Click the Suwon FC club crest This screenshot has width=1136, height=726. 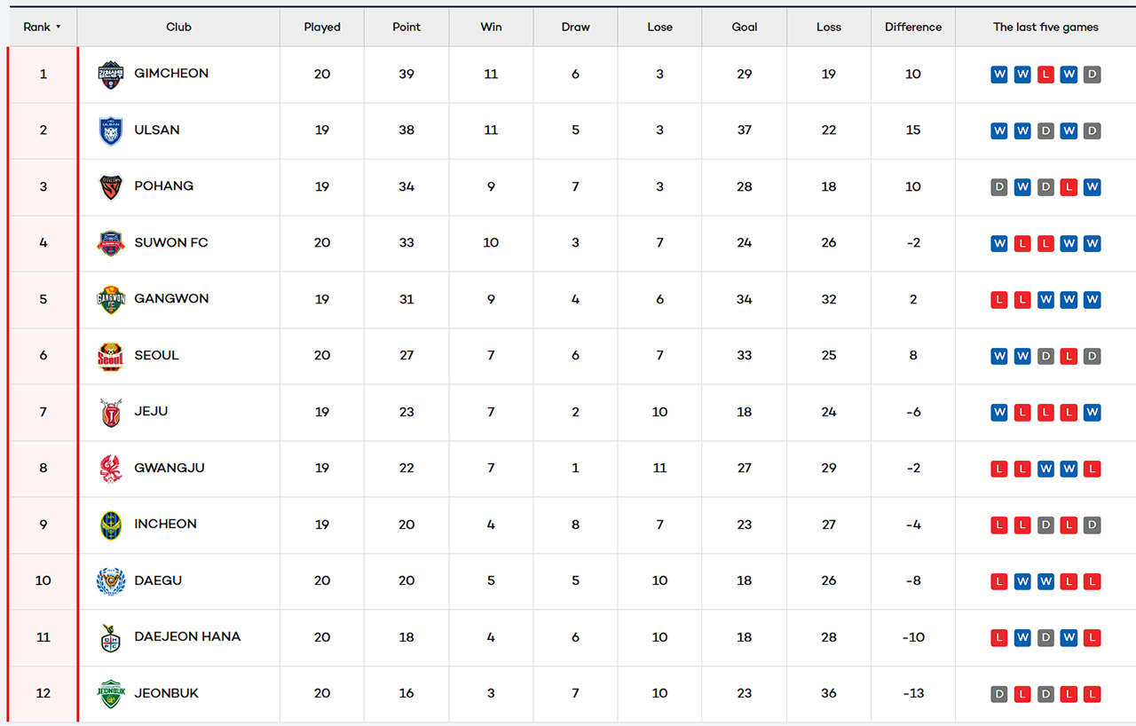pos(111,243)
